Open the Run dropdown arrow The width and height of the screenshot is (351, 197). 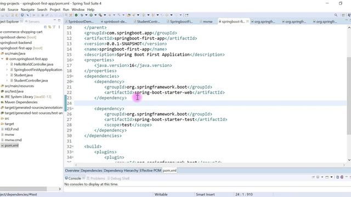[95, 15]
